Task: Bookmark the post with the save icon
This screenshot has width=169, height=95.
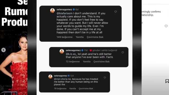Action: [x=167, y=81]
